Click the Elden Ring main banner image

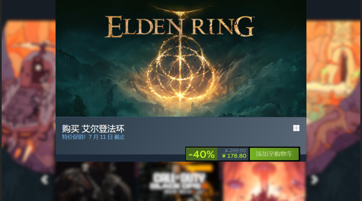[x=181, y=58]
